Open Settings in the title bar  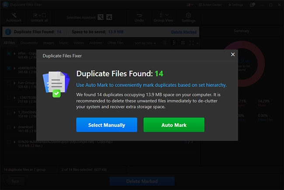pos(236,5)
